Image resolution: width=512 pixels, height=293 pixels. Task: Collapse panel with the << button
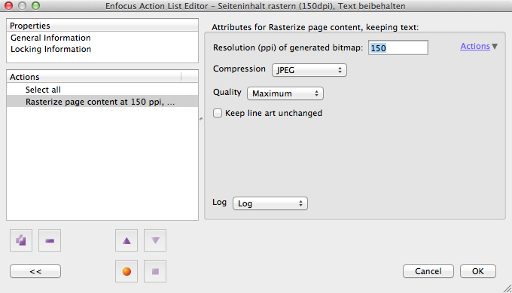tap(35, 271)
